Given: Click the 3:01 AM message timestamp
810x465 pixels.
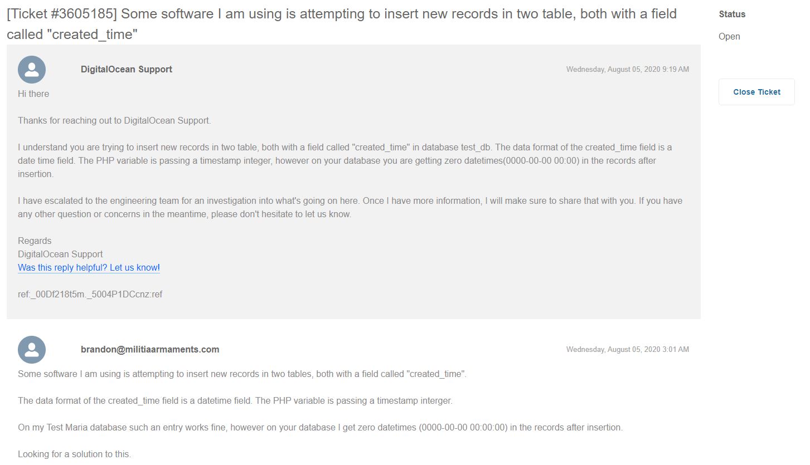Looking at the screenshot, I should pyautogui.click(x=628, y=350).
